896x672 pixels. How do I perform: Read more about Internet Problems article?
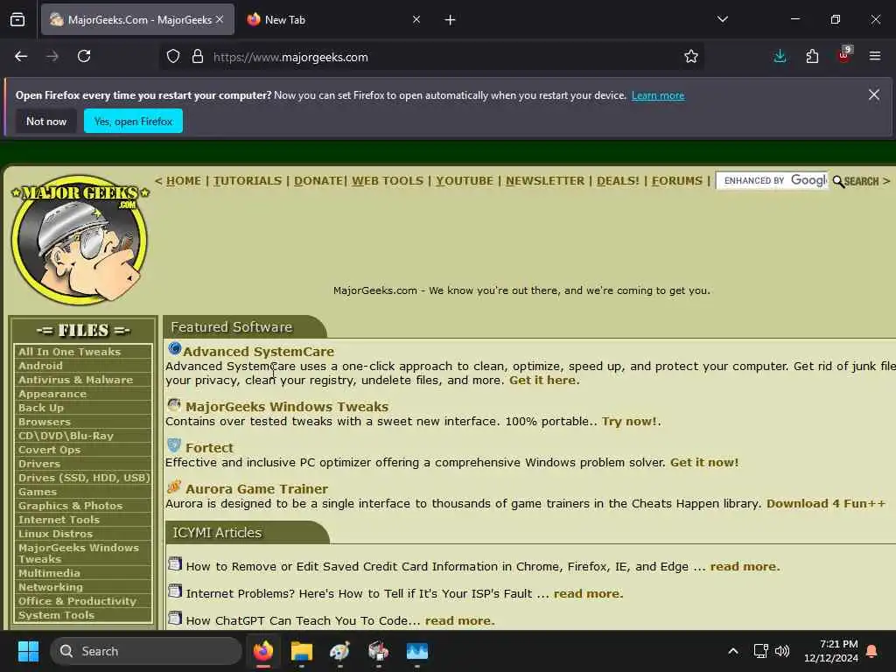pyautogui.click(x=587, y=594)
